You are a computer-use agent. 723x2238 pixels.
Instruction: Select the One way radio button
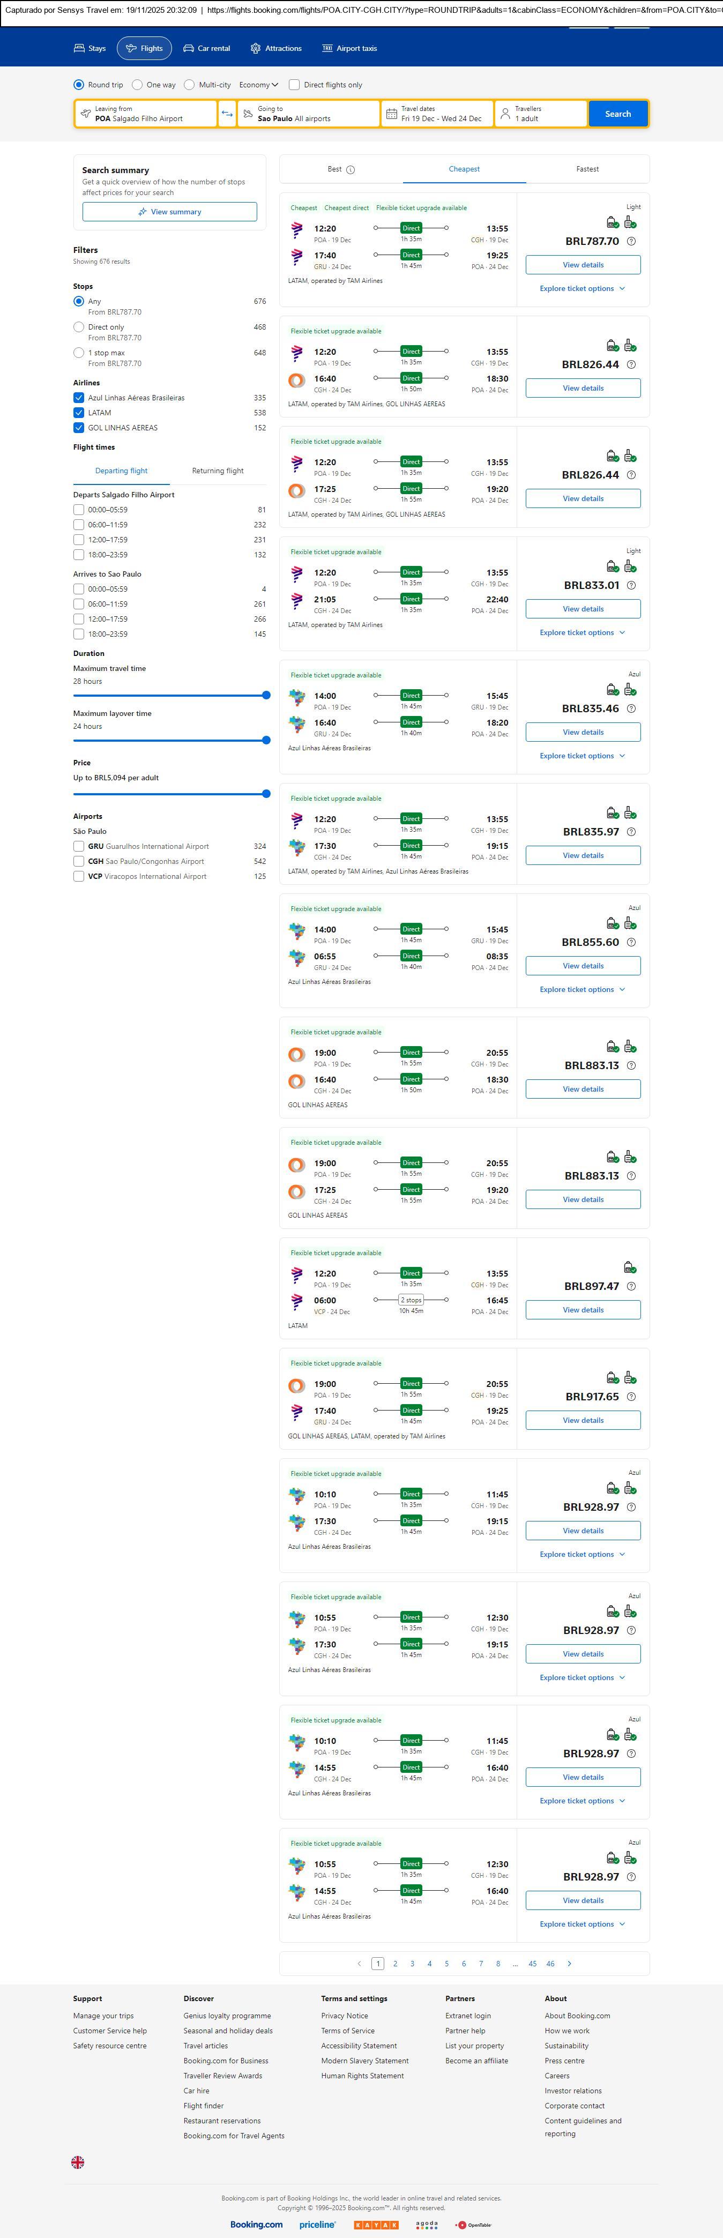tap(137, 85)
